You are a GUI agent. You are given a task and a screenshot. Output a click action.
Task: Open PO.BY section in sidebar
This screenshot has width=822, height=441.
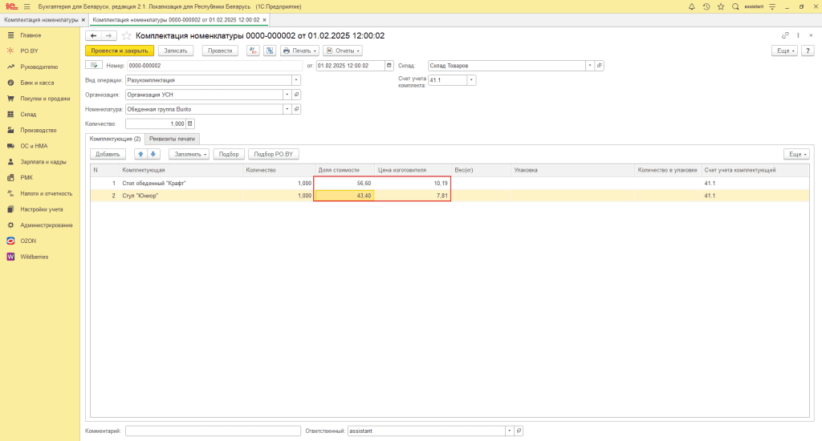(x=30, y=51)
